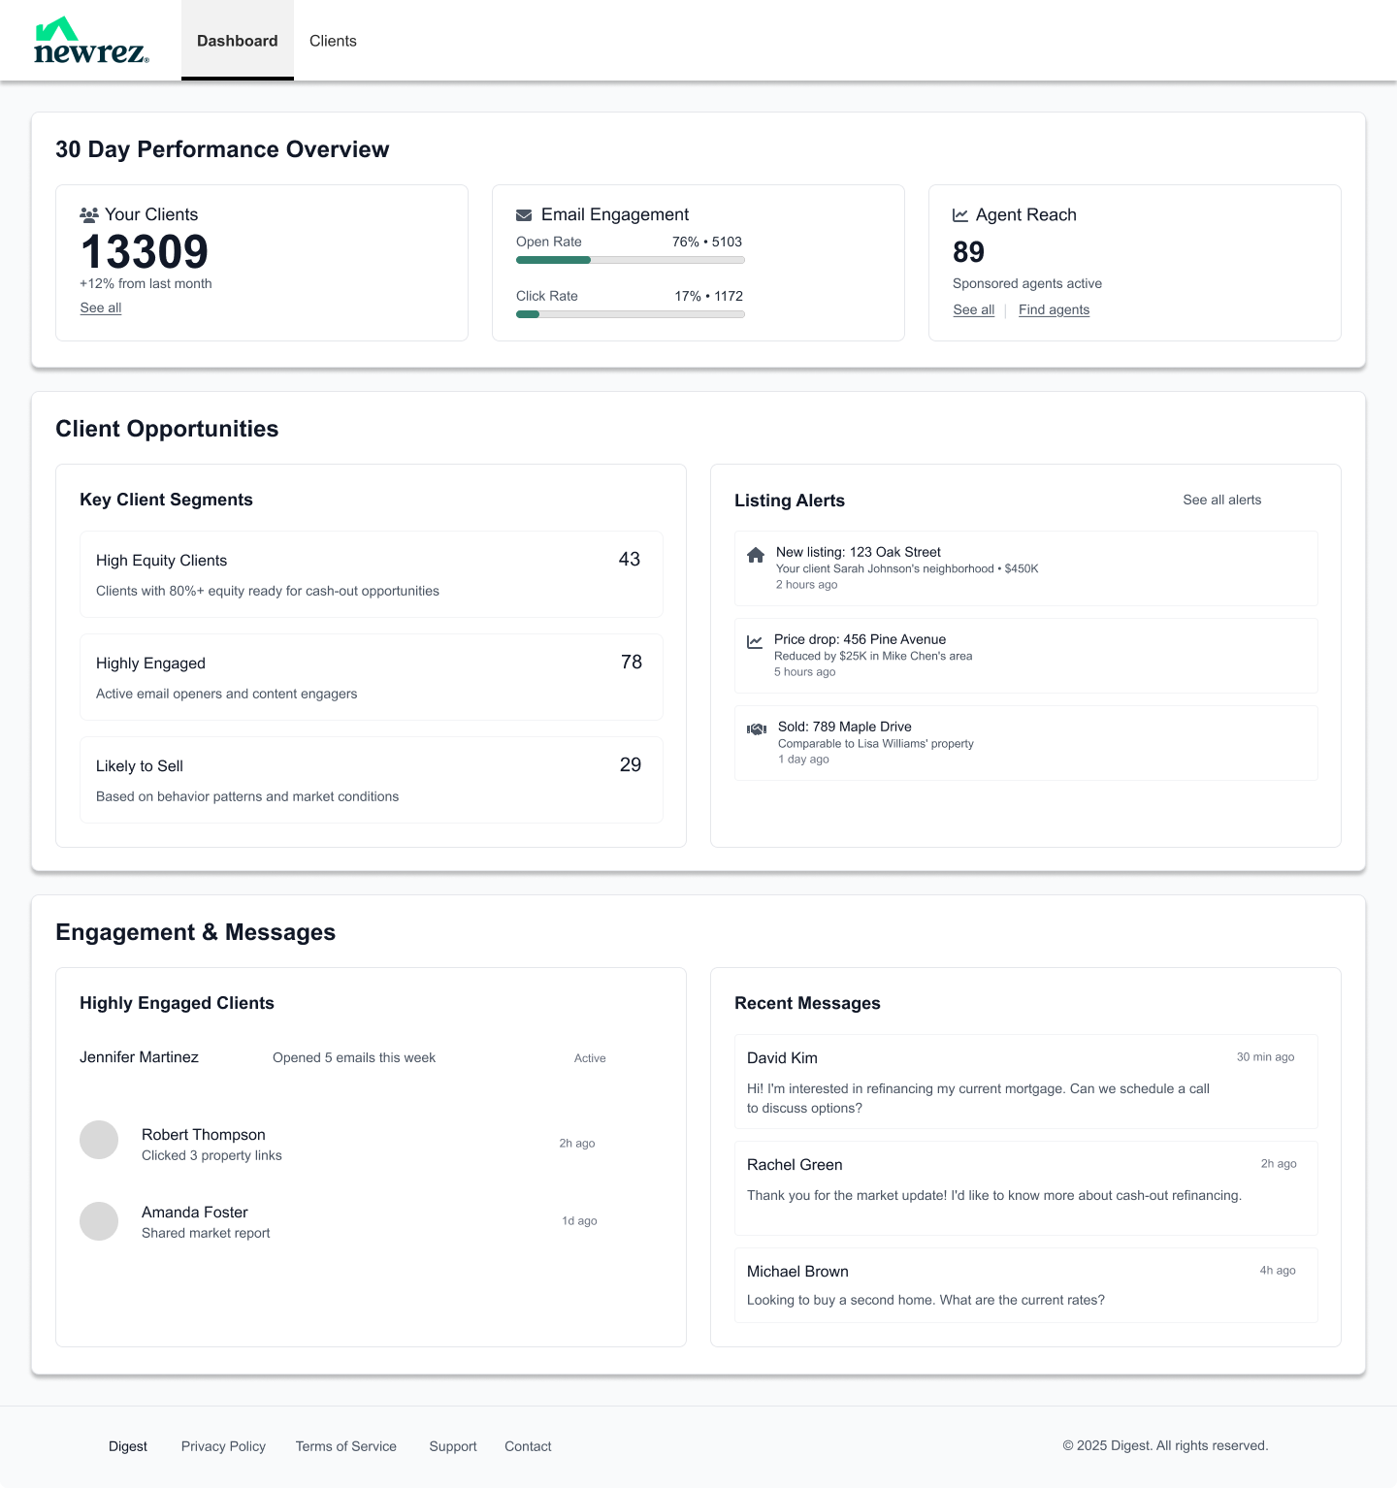Open Michael Brown's message

(x=1026, y=1285)
